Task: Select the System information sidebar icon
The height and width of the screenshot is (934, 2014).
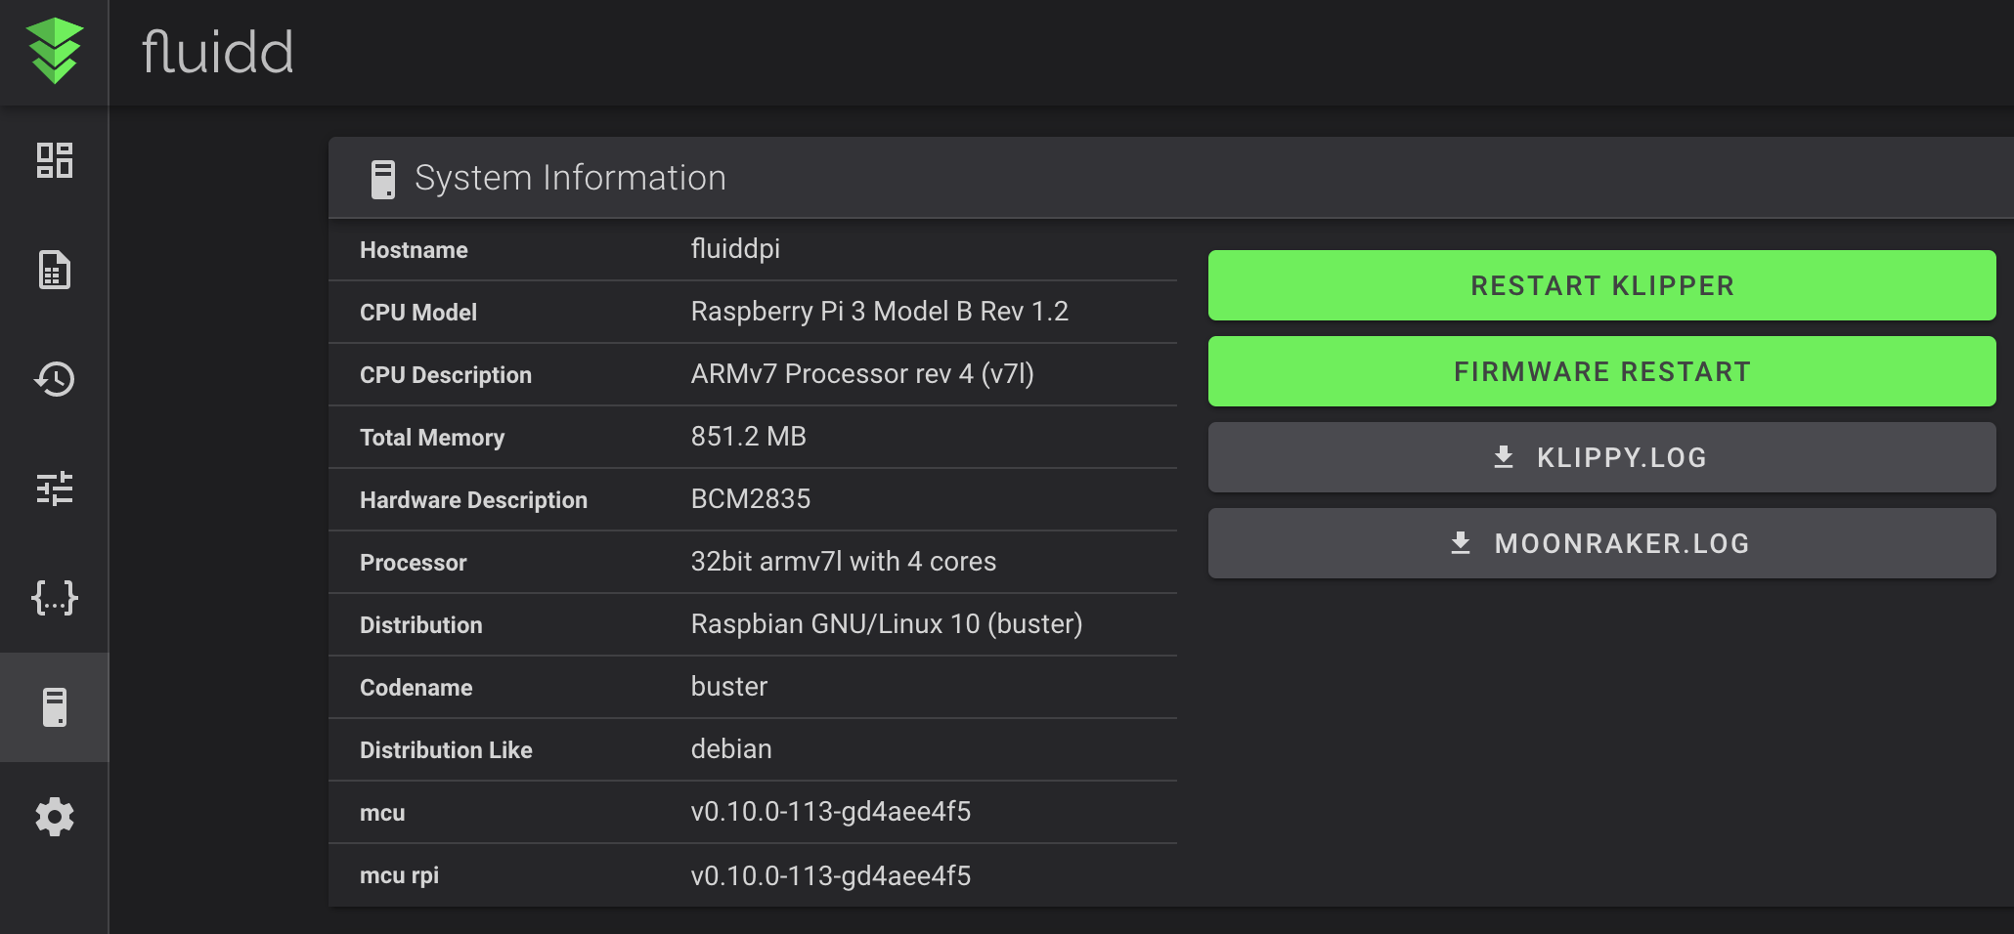Action: click(x=56, y=707)
